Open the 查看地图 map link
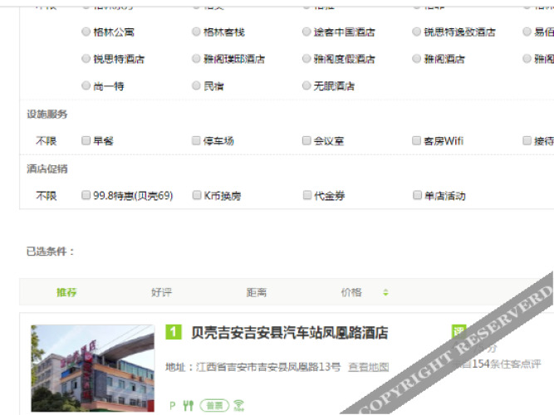This screenshot has width=554, height=415. pyautogui.click(x=368, y=366)
